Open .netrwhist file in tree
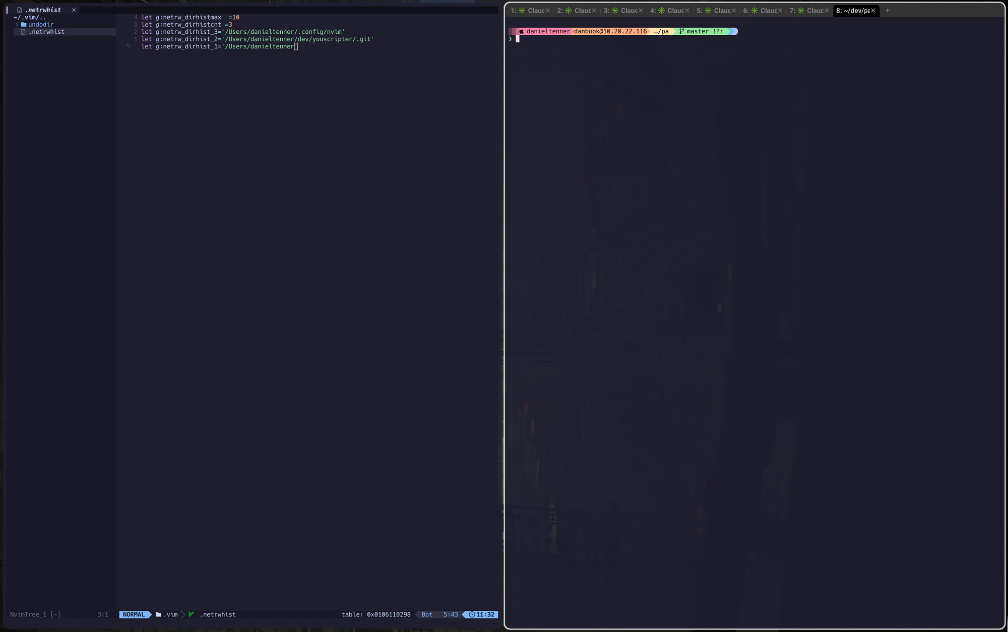Viewport: 1008px width, 632px height. pos(46,32)
